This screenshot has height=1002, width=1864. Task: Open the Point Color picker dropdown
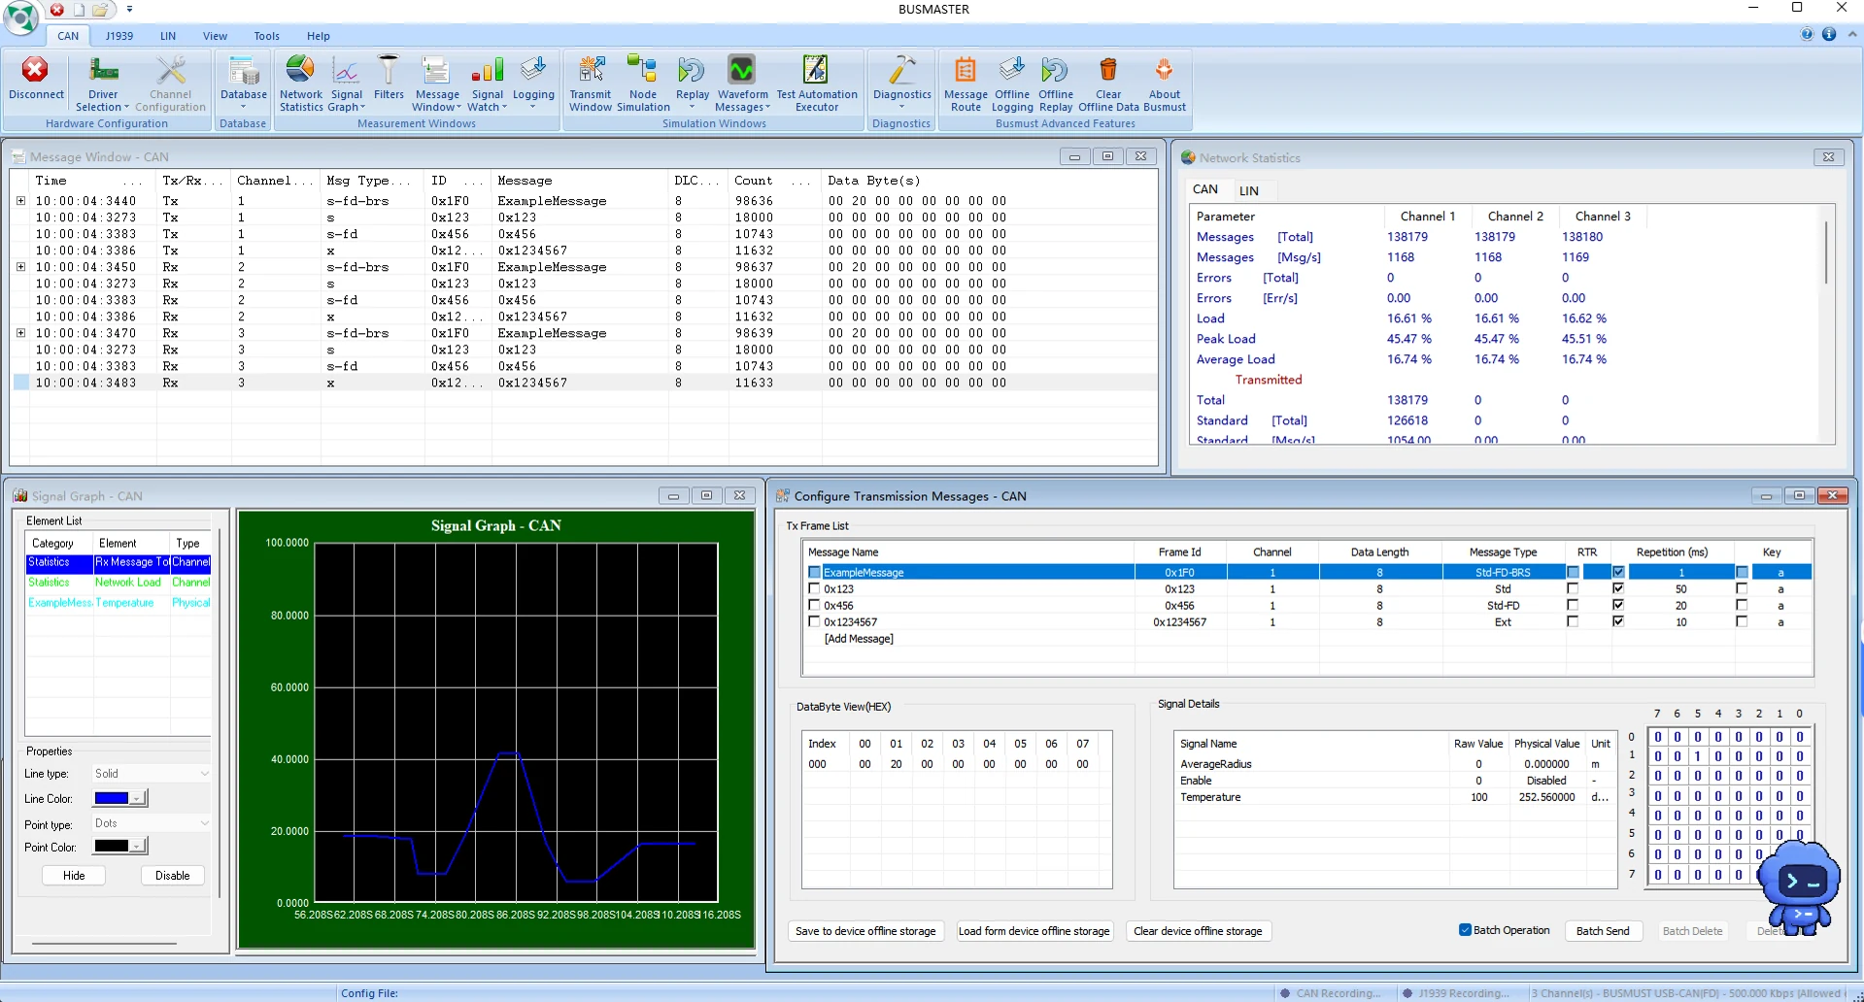pyautogui.click(x=138, y=846)
